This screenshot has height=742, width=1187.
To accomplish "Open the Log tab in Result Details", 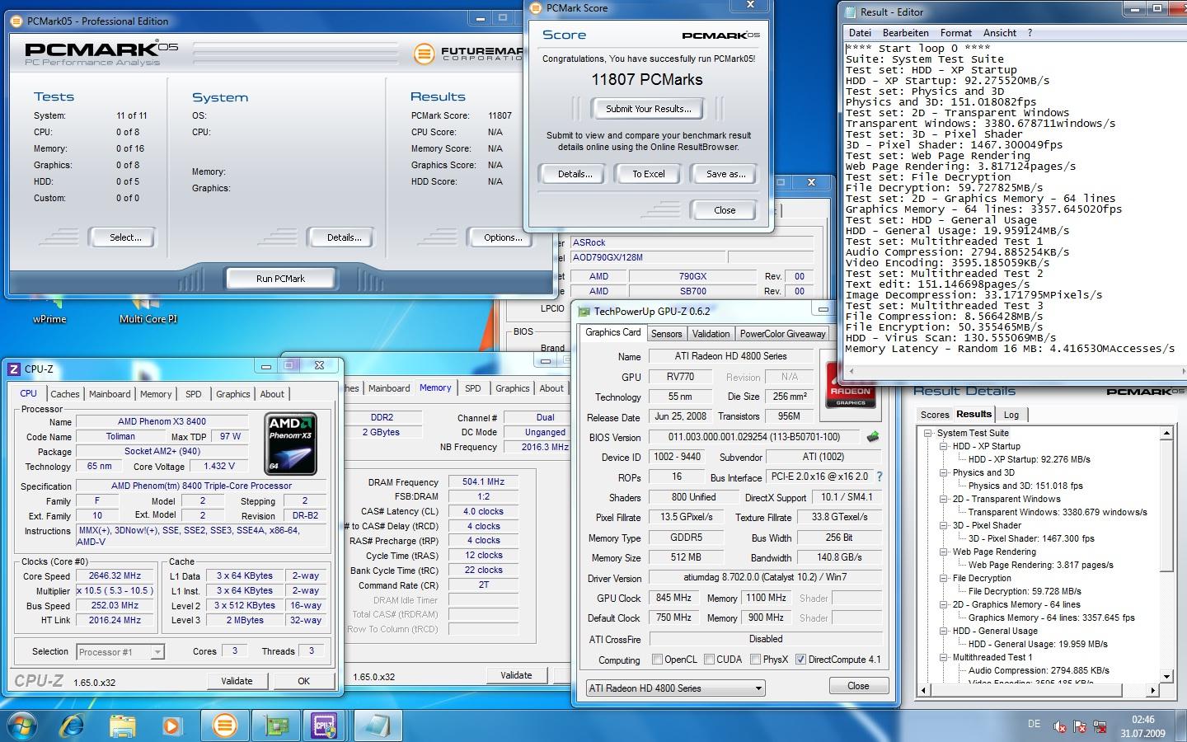I will pyautogui.click(x=1011, y=415).
